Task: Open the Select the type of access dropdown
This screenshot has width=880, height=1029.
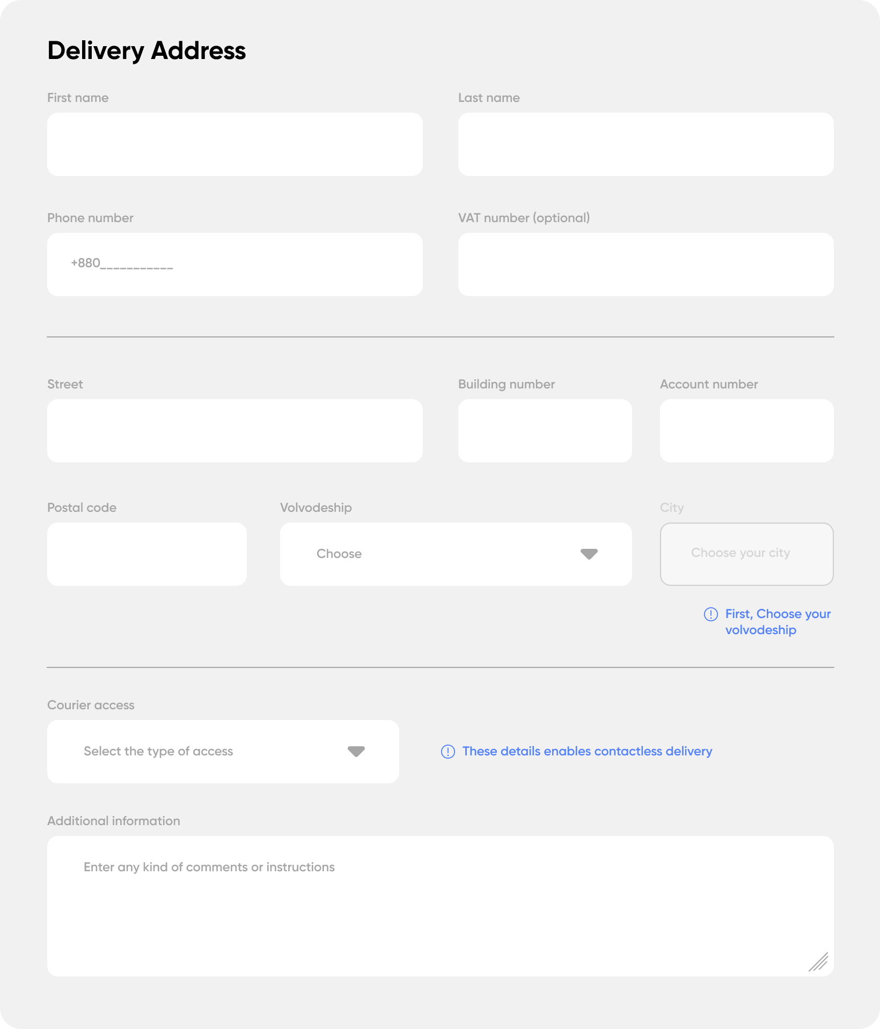Action: [x=223, y=752]
